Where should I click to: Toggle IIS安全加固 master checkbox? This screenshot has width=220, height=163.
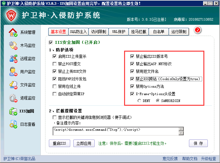coord(51,43)
